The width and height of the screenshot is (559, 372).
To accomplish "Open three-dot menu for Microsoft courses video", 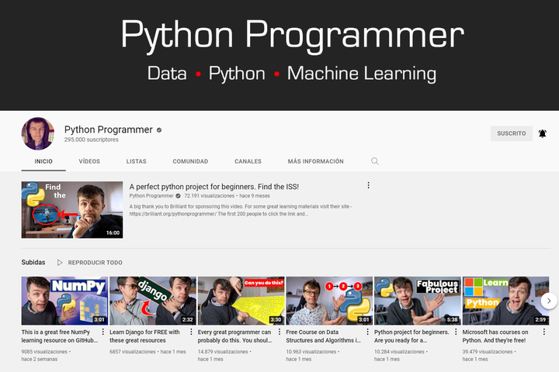I will 544,332.
